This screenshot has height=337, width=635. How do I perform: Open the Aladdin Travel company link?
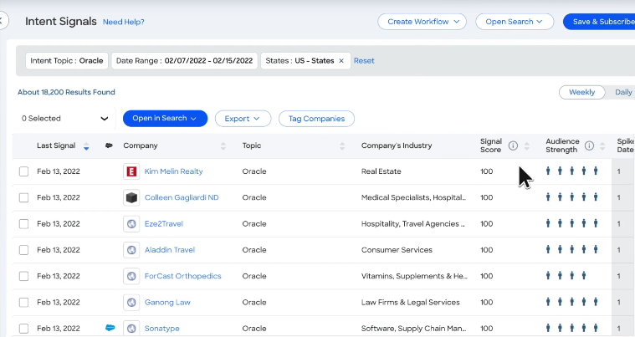point(170,250)
